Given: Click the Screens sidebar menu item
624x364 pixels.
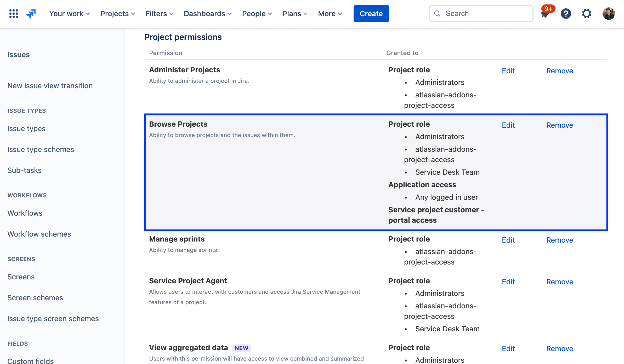Looking at the screenshot, I should point(21,277).
